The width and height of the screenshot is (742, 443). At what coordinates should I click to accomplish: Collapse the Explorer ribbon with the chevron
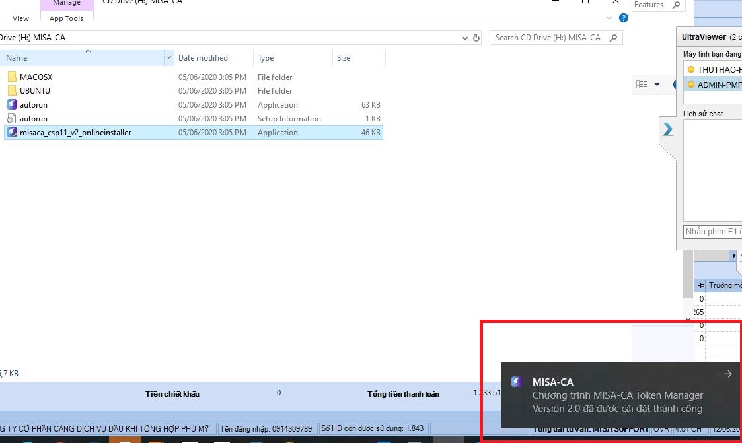coord(609,18)
